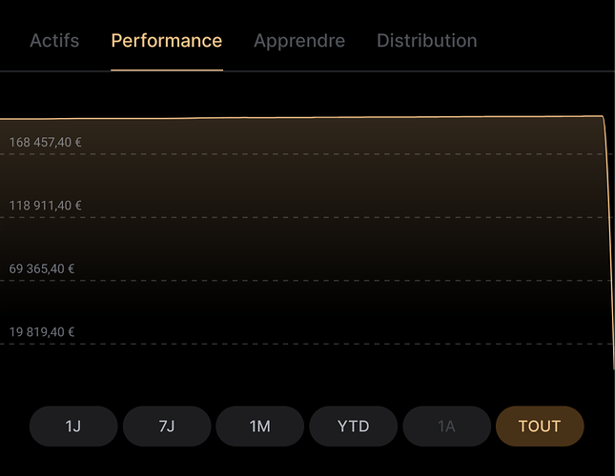Click the underline beneath the Performance tab
The image size is (615, 476).
click(167, 70)
